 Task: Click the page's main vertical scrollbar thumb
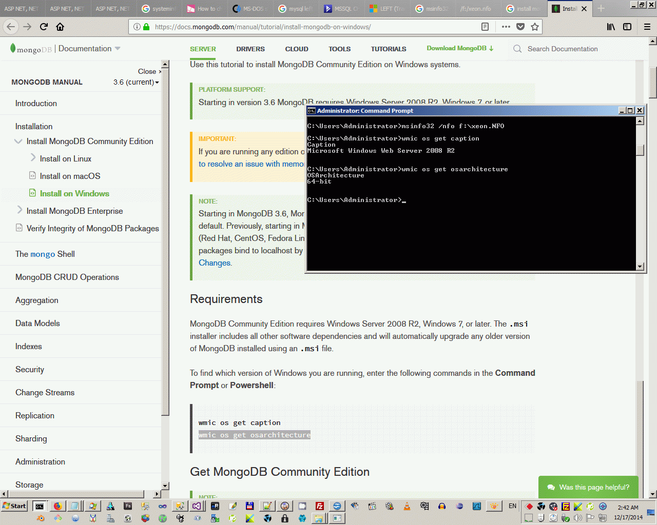tap(653, 82)
